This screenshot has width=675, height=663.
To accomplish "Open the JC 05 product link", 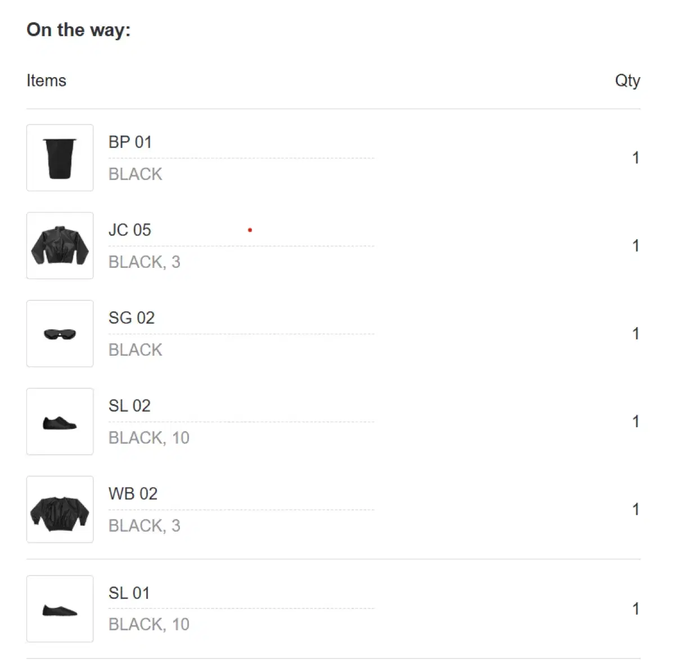I will pyautogui.click(x=129, y=230).
